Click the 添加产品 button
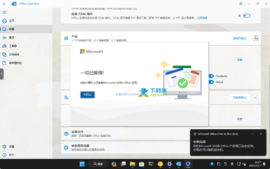Viewport: 270px width, 169px height. [239, 38]
